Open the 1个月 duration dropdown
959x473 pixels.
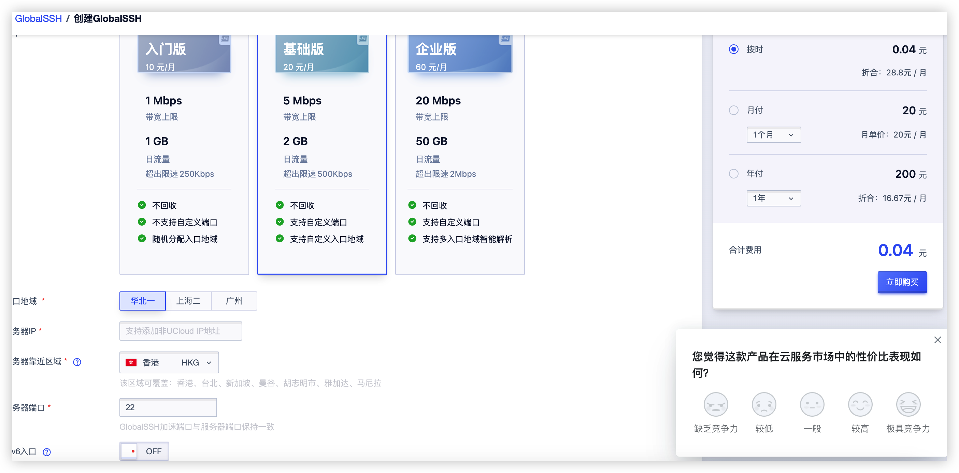(x=773, y=135)
